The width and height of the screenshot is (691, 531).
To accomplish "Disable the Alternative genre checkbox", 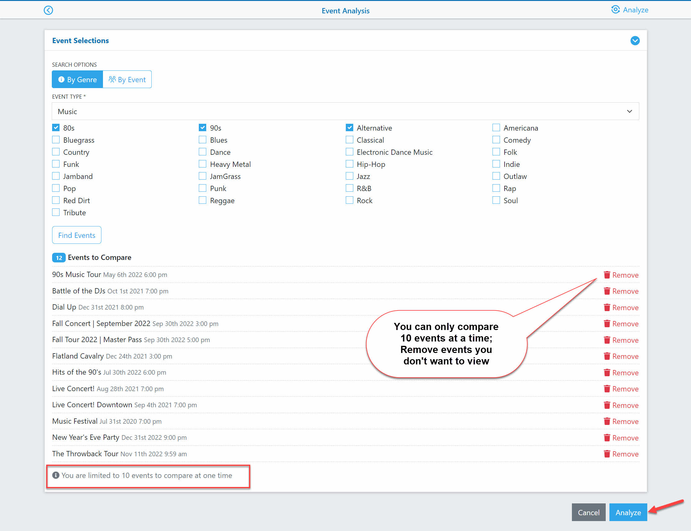I will [x=349, y=128].
